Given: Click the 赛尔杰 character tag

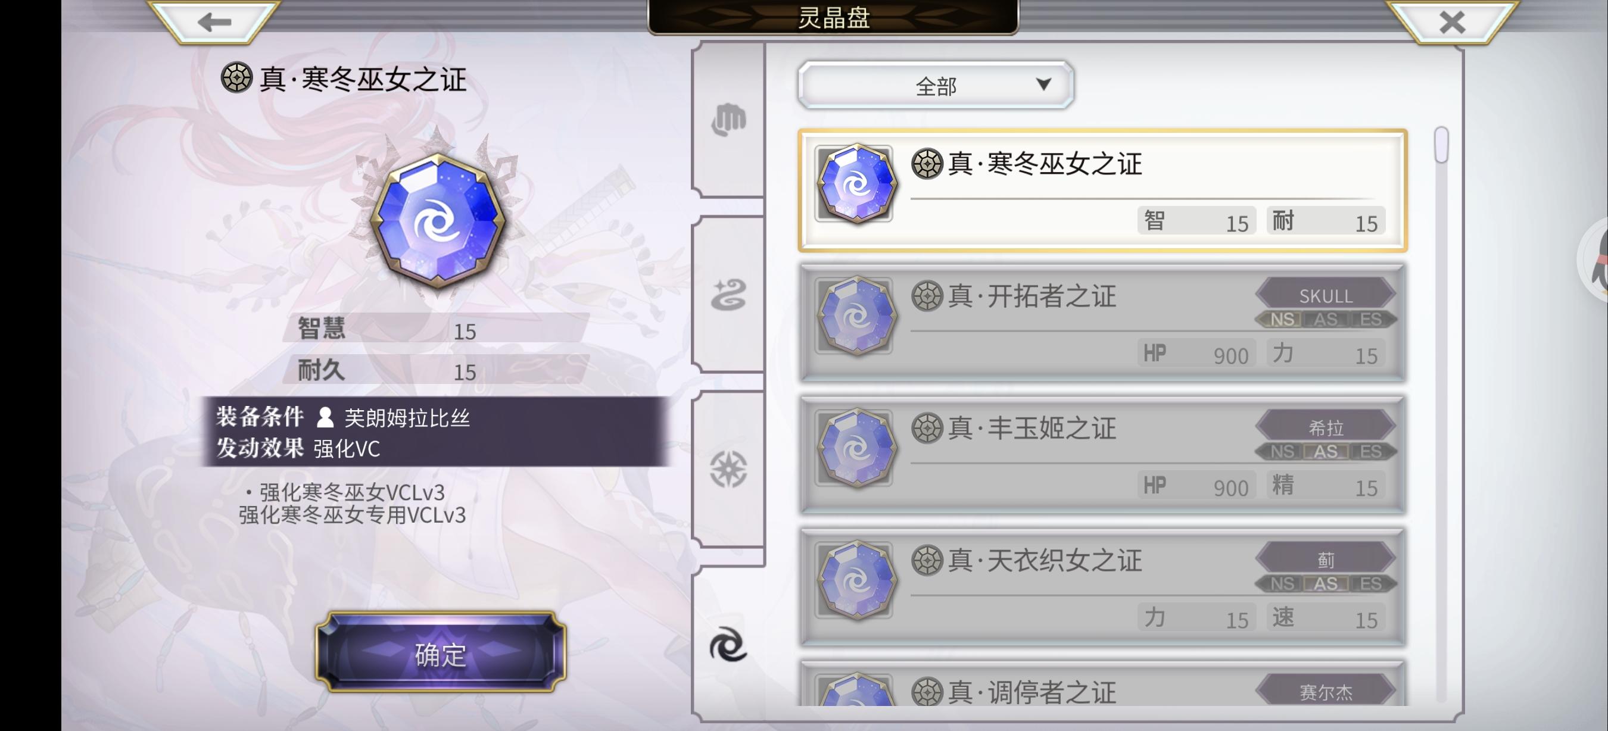Looking at the screenshot, I should pyautogui.click(x=1326, y=692).
